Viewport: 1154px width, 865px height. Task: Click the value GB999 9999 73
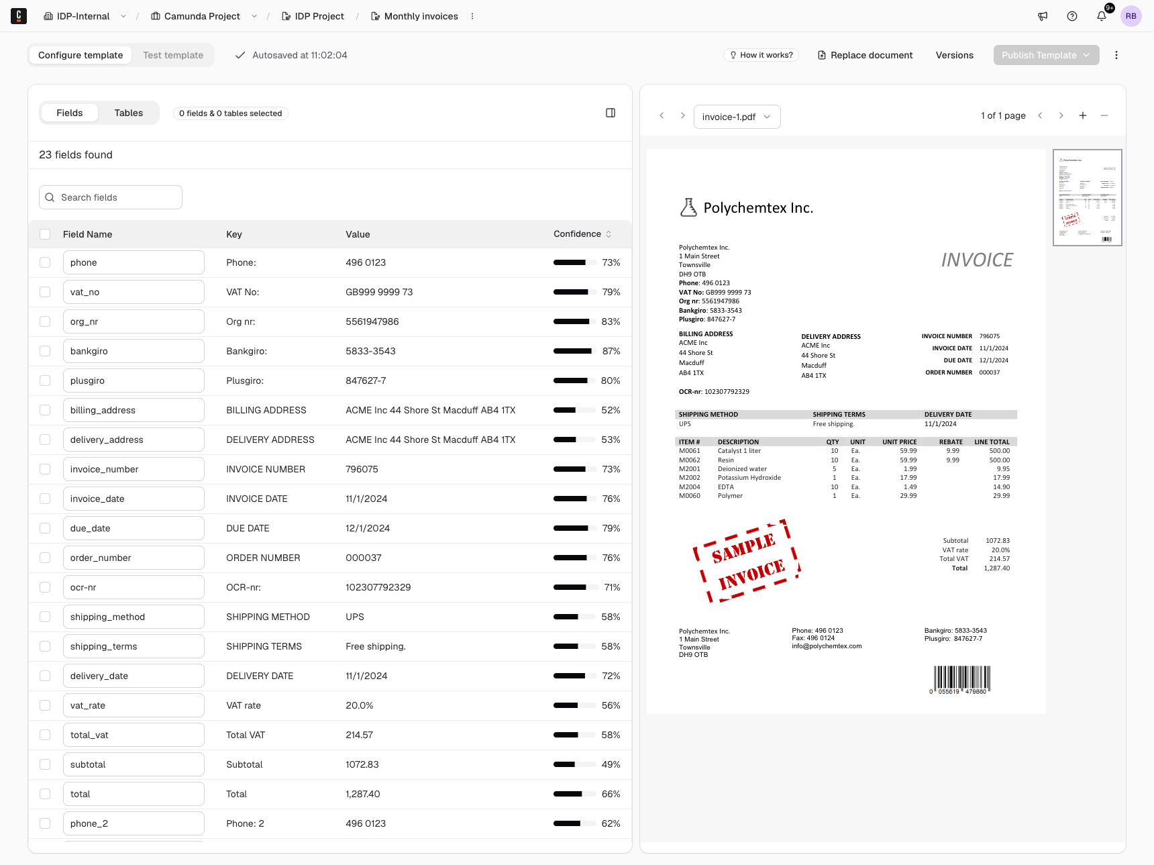(379, 292)
